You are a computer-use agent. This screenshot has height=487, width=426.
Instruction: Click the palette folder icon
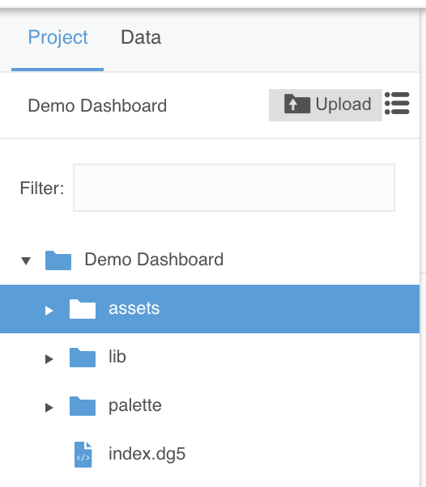pos(83,406)
